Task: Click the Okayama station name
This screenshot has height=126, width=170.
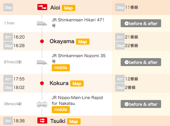Action: [62, 41]
